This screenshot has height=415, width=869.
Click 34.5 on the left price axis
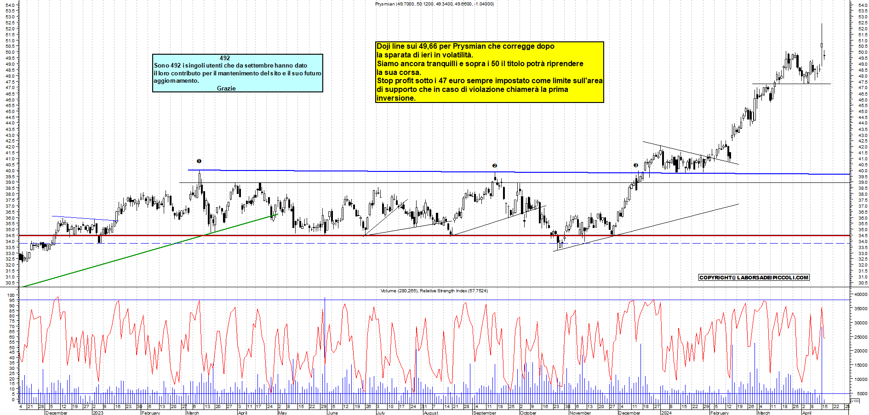click(x=11, y=235)
